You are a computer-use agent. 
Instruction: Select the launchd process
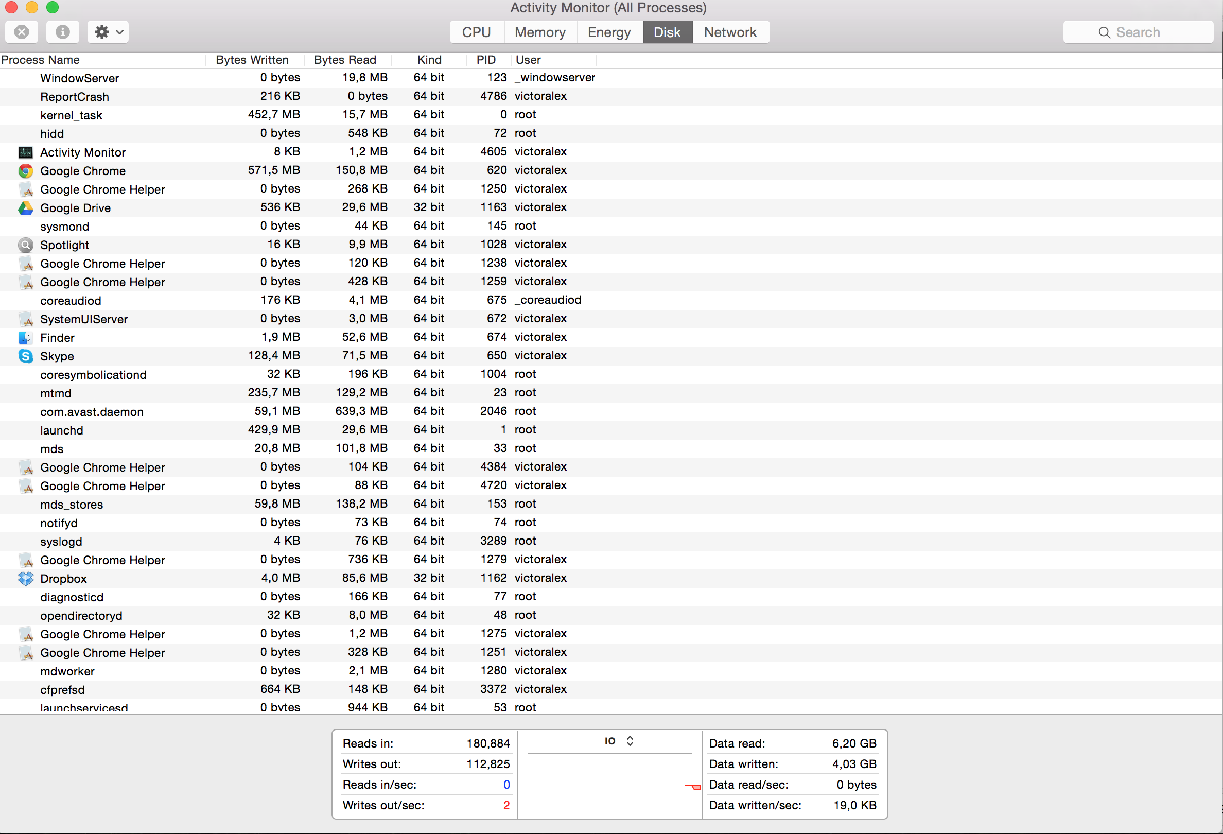611,430
